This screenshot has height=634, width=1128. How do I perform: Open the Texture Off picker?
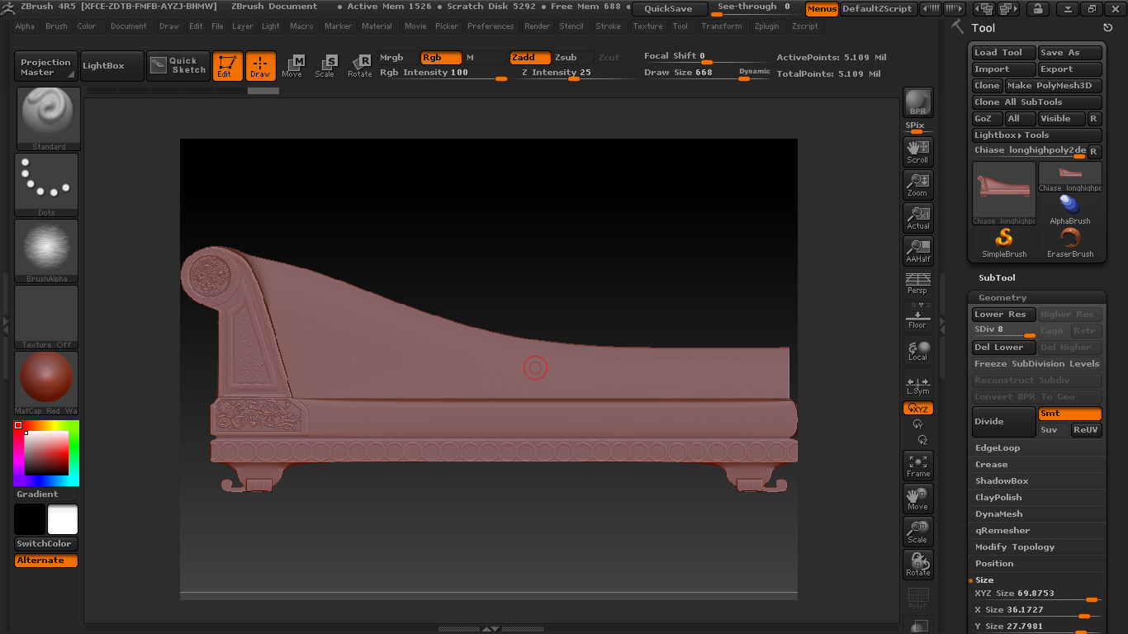pyautogui.click(x=46, y=317)
